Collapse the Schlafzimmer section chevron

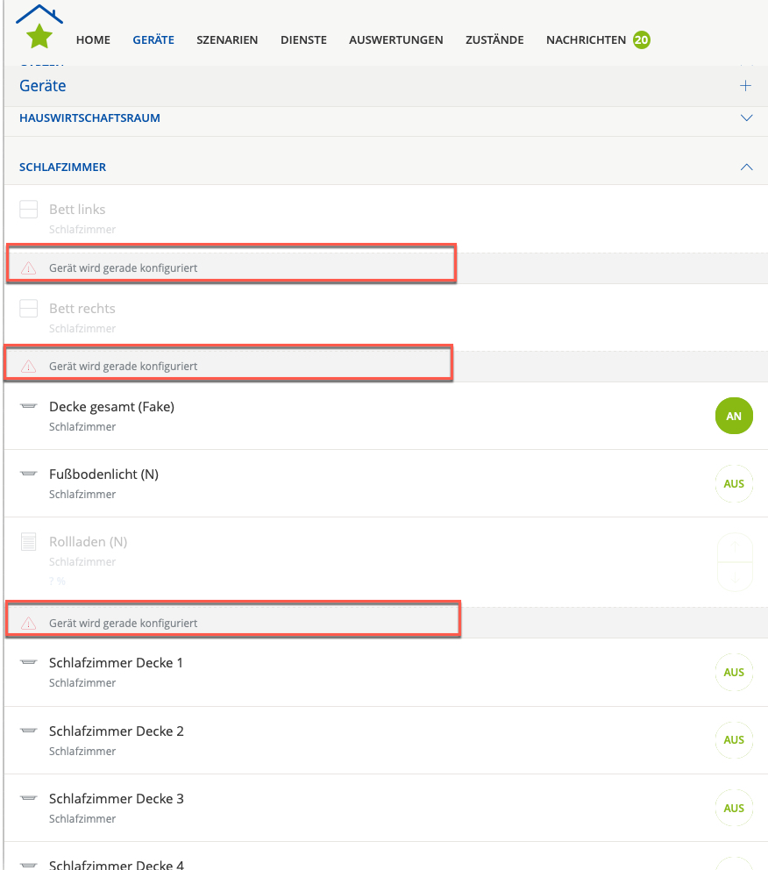coord(746,167)
